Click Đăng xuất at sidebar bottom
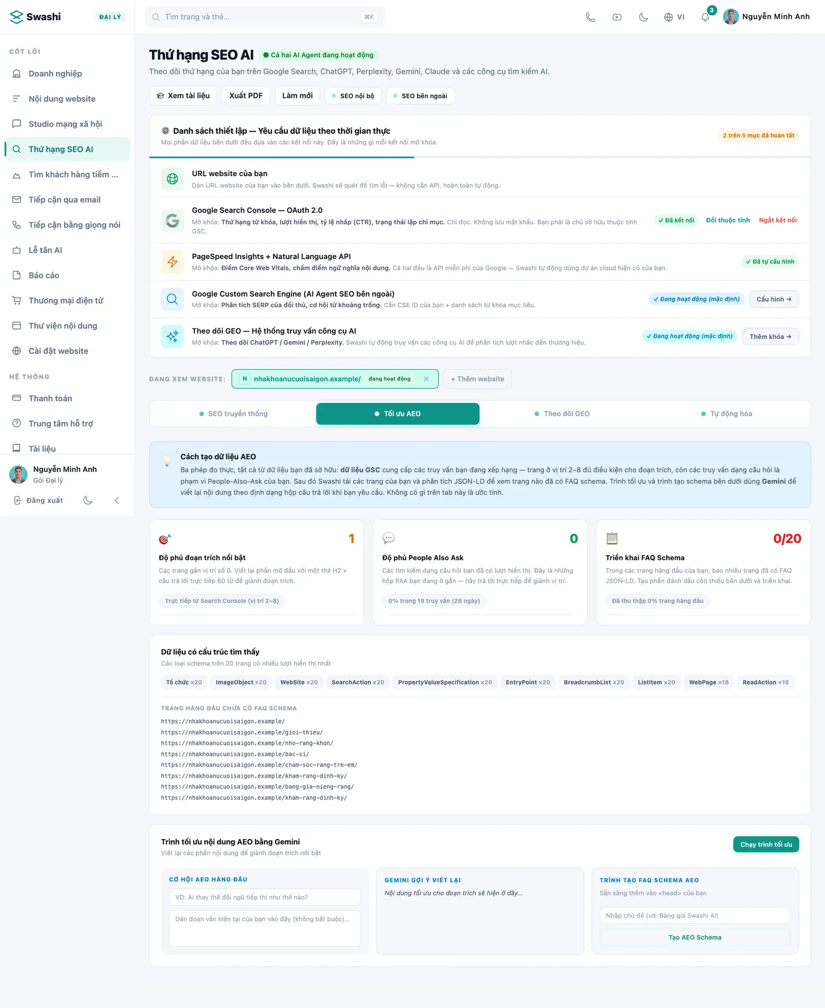The image size is (825, 1008). [38, 500]
